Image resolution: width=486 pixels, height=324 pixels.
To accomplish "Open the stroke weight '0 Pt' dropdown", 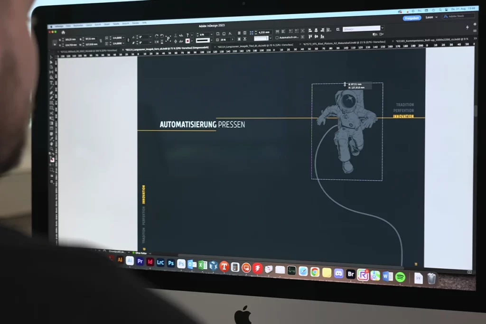I will coord(211,34).
